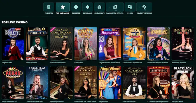Click the "Crazy Time" title text
The image size is (196, 103).
78,63
